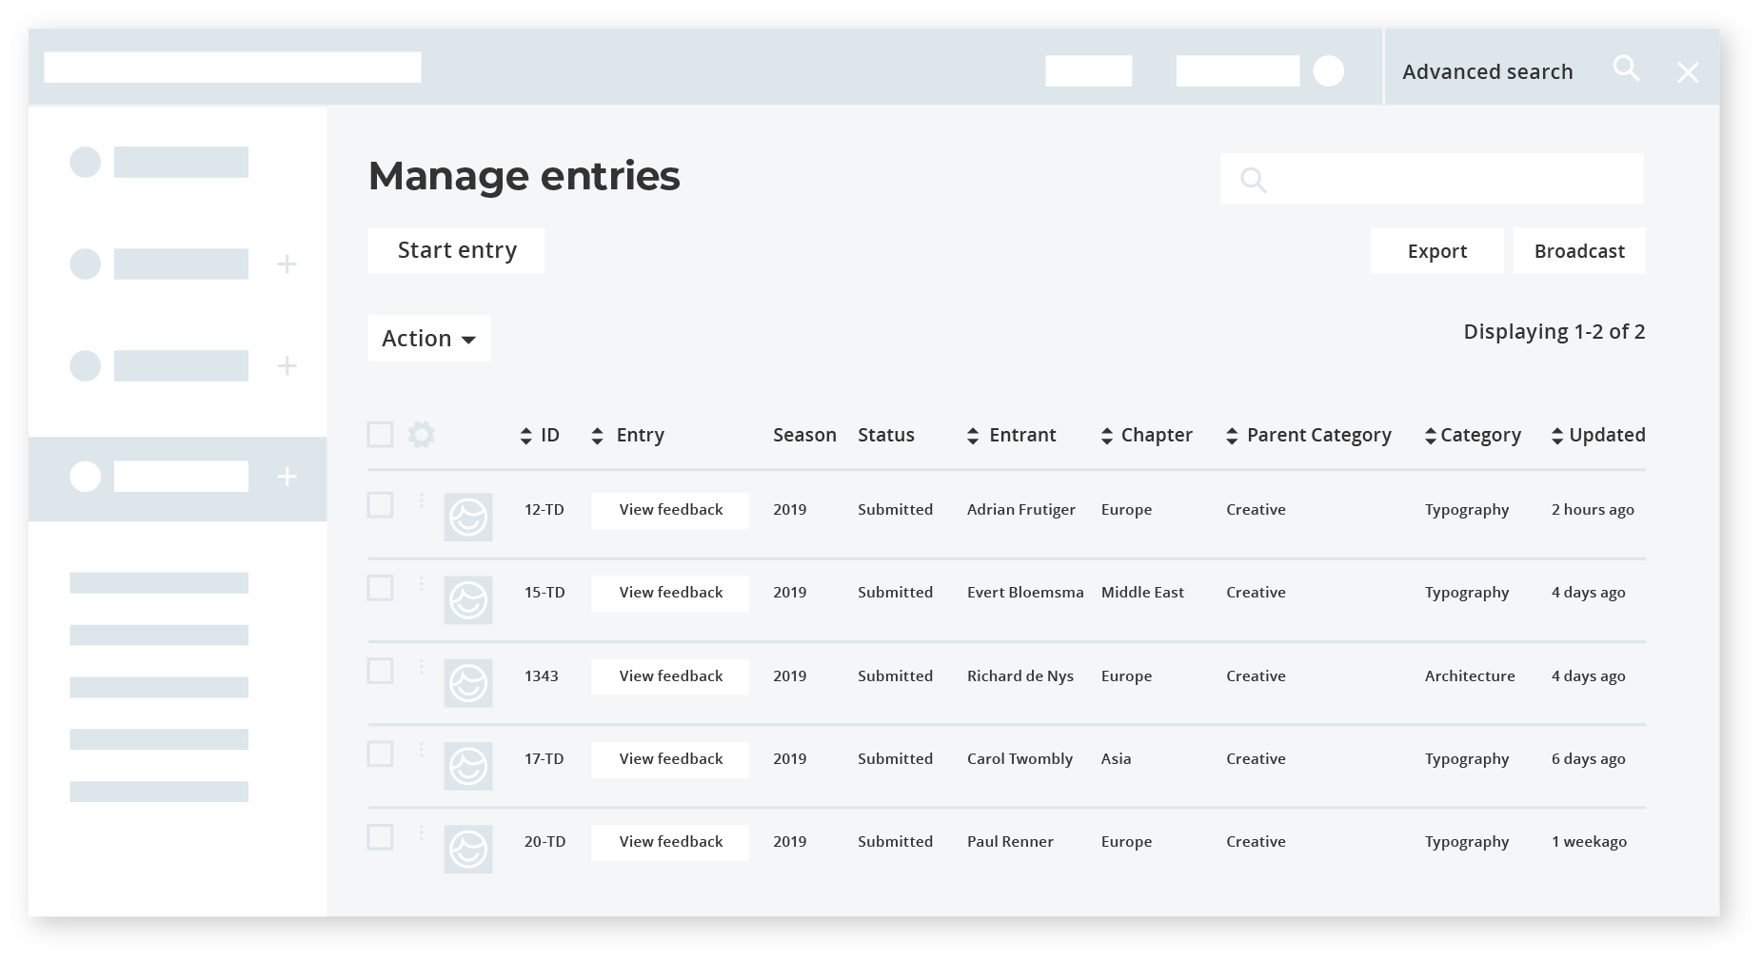Sort table by Updated column arrows

click(x=1557, y=436)
